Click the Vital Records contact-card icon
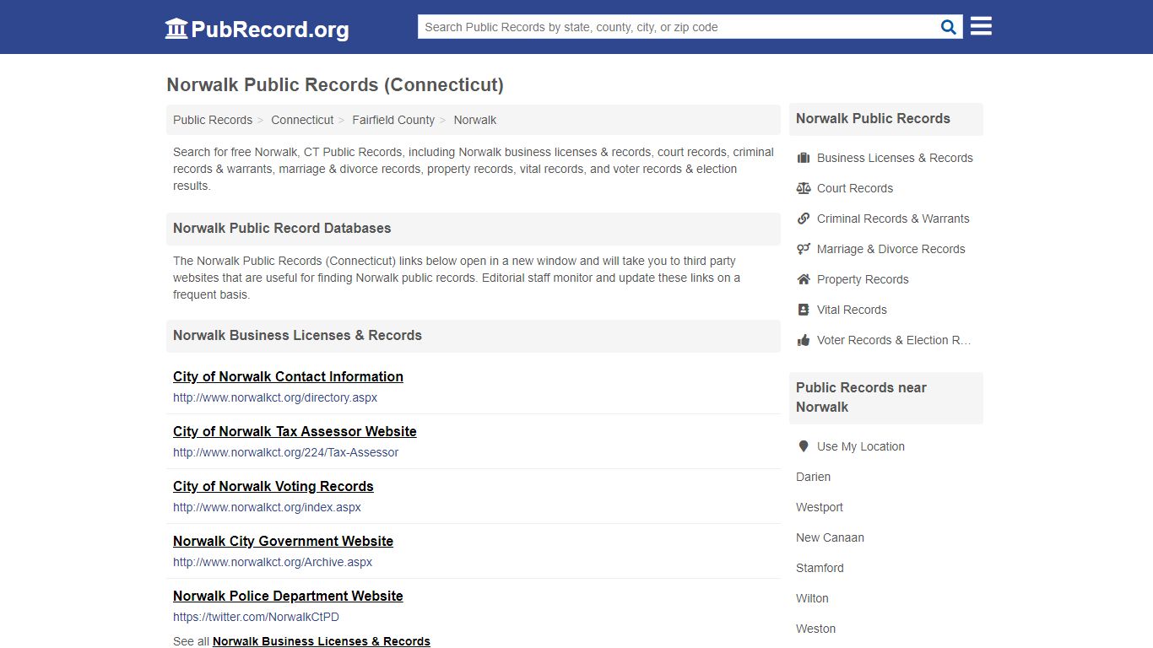Screen dimensions: 1153x648 pos(804,310)
